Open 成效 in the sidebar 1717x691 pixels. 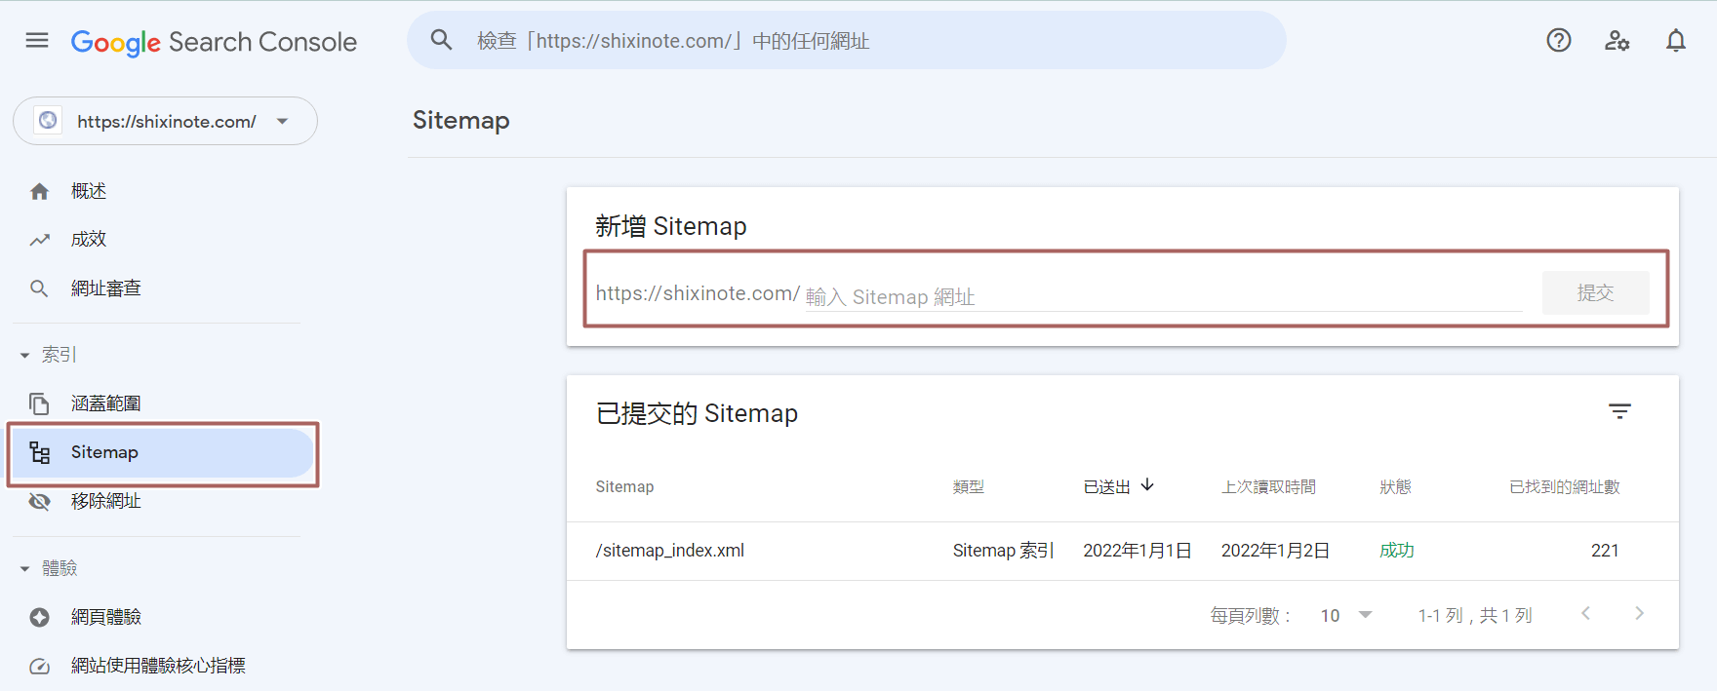click(x=89, y=239)
